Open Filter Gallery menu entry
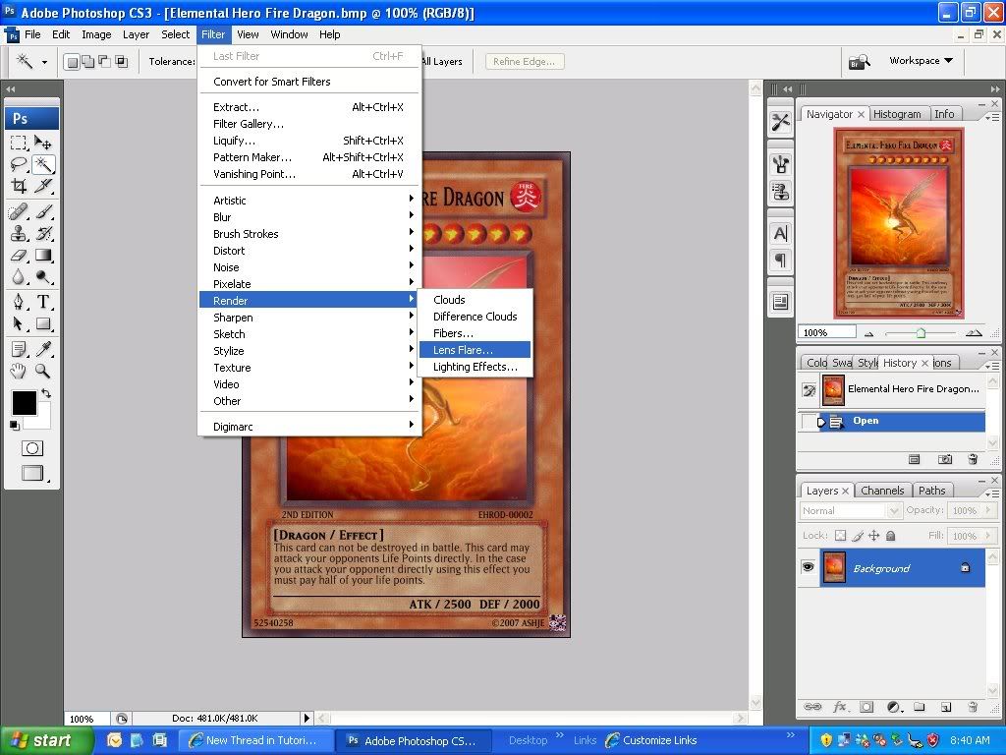The height and width of the screenshot is (755, 1006). point(249,124)
